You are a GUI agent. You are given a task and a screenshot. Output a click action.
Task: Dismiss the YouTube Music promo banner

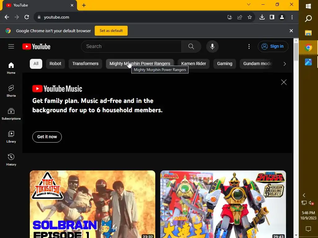pyautogui.click(x=284, y=82)
